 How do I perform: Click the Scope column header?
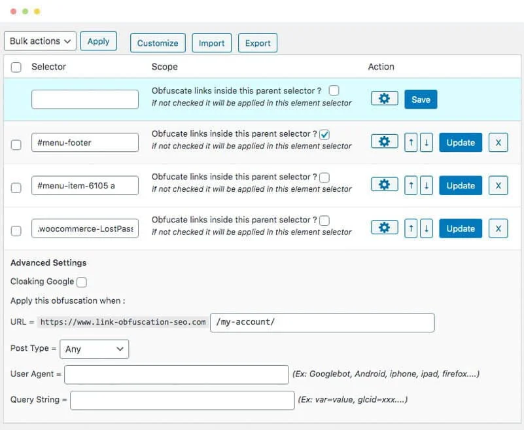point(164,67)
